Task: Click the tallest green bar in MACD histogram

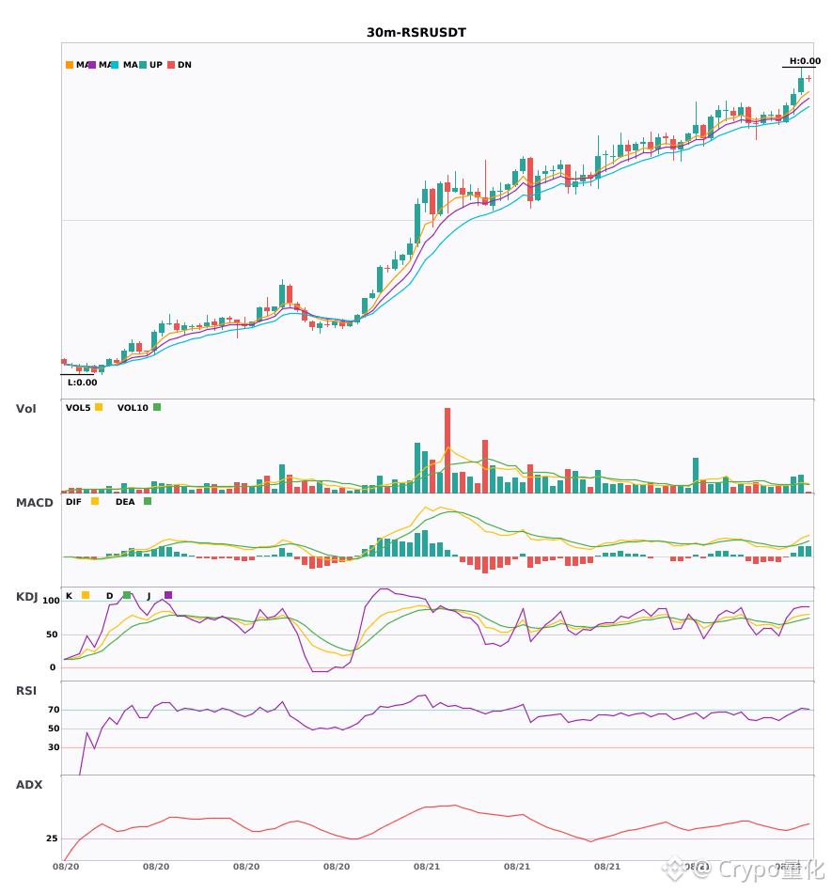Action: (x=425, y=543)
